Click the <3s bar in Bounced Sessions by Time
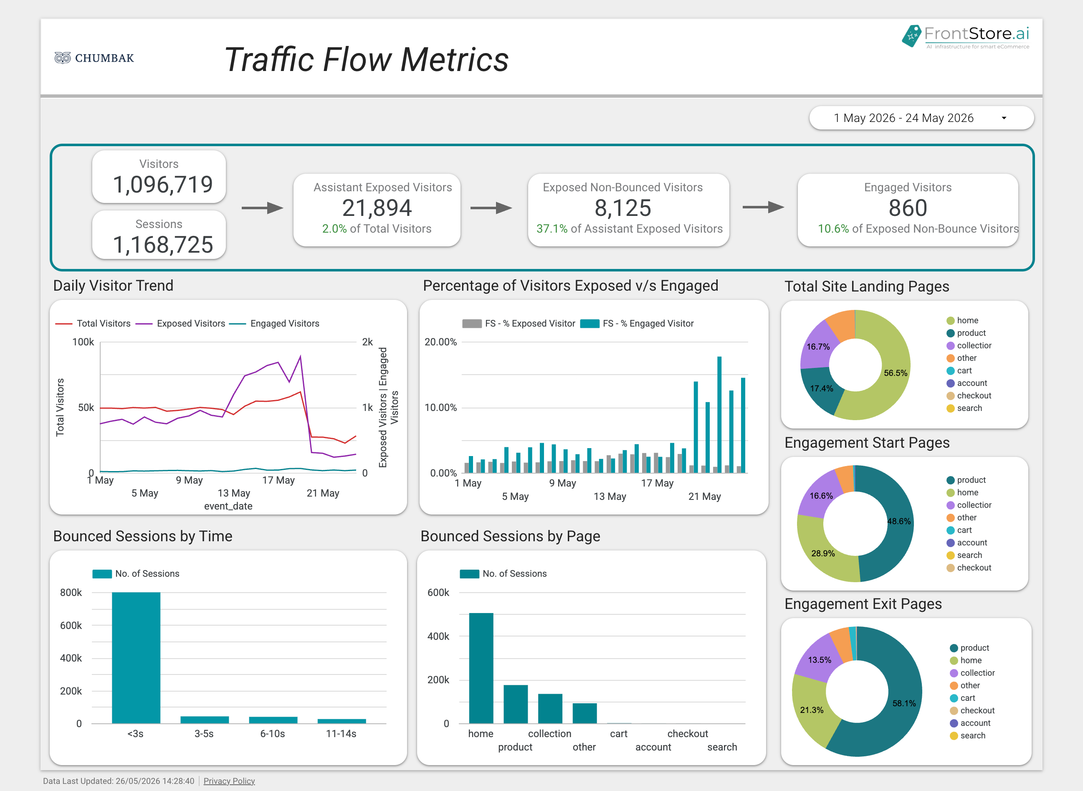This screenshot has height=791, width=1083. [x=136, y=658]
